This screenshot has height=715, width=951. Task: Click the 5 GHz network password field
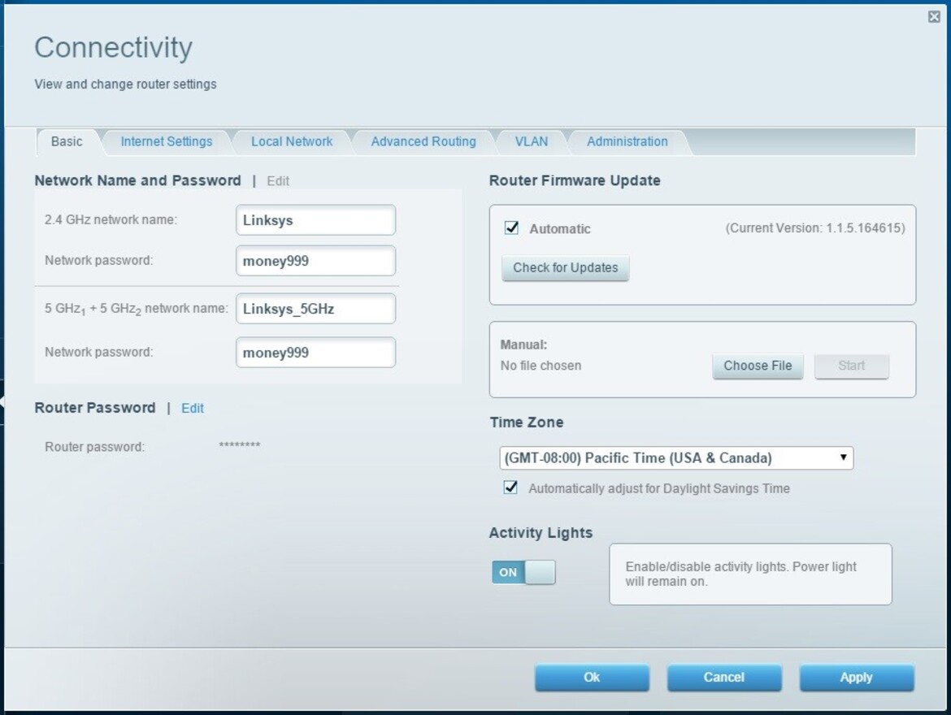pyautogui.click(x=315, y=353)
